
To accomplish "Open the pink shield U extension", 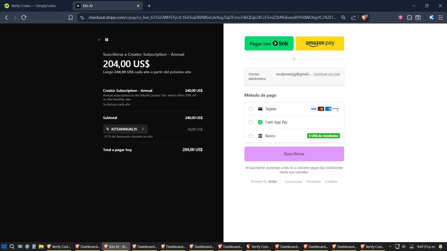I will [x=401, y=18].
